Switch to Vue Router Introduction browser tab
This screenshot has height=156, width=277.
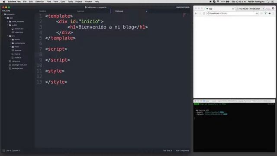tap(250, 9)
